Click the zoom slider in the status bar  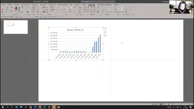pyautogui.click(x=181, y=104)
